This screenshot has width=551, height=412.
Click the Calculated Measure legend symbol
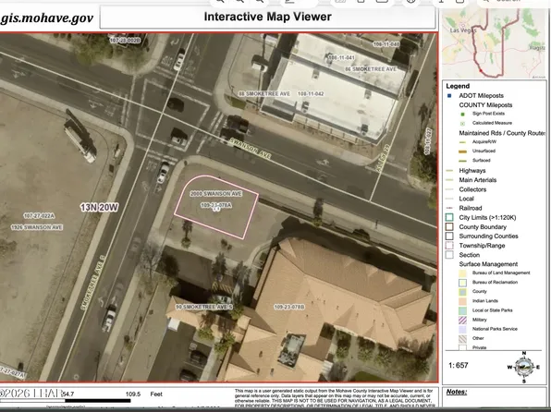coord(462,123)
